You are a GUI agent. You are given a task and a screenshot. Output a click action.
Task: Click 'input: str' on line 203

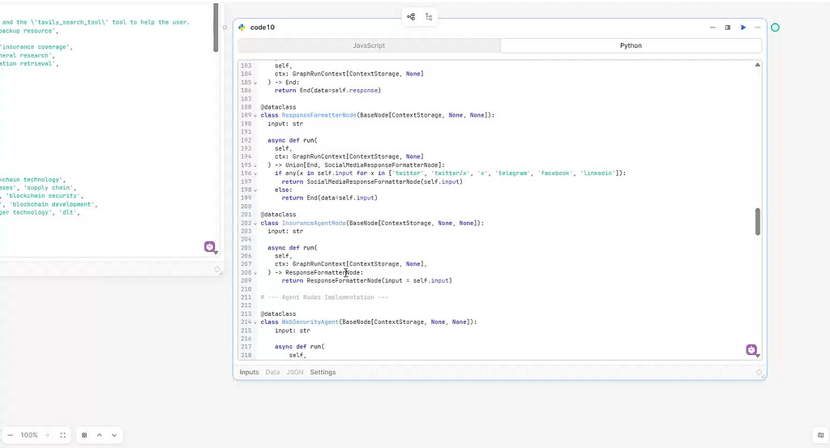coord(285,231)
